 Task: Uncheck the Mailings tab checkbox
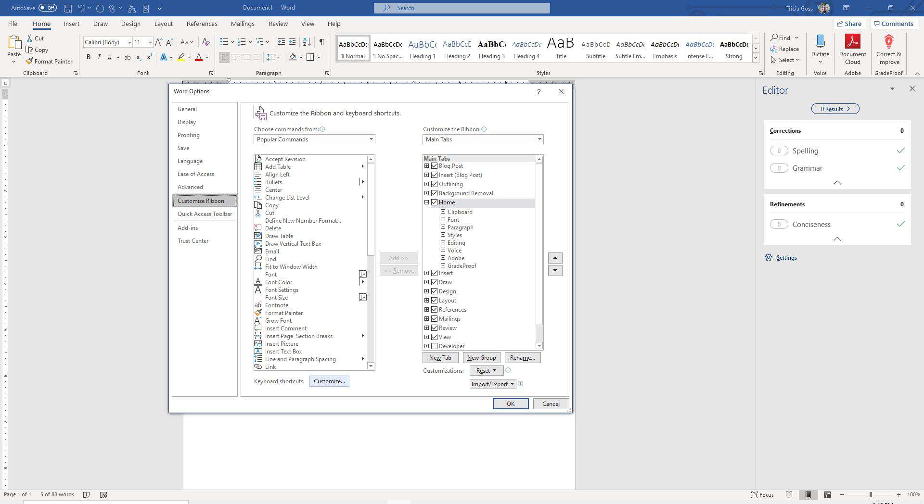[434, 319]
